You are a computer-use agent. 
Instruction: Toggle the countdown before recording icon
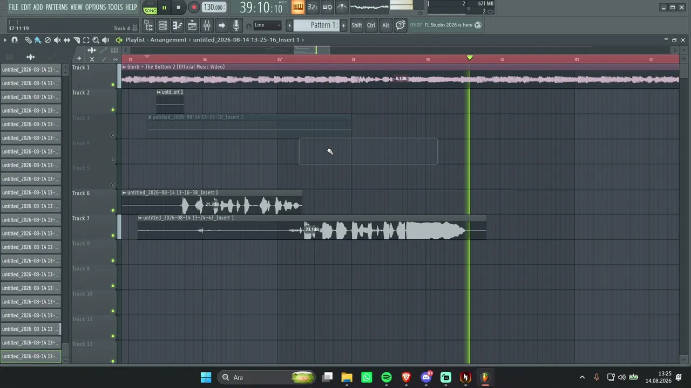312,7
